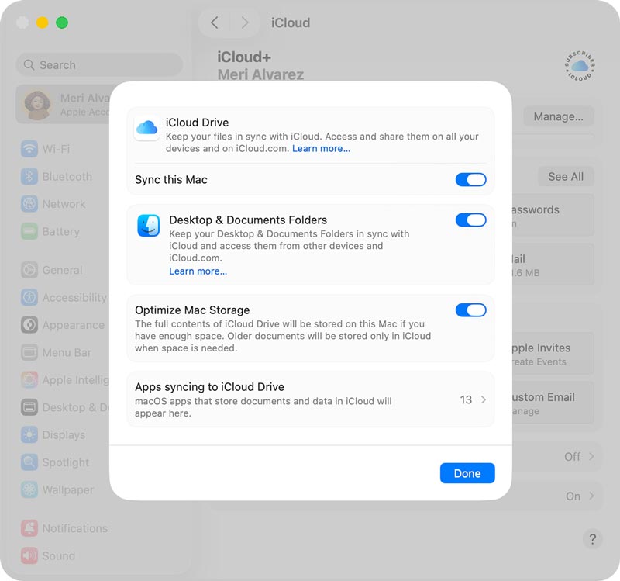Click the green window zoom button
The width and height of the screenshot is (620, 581).
(62, 22)
